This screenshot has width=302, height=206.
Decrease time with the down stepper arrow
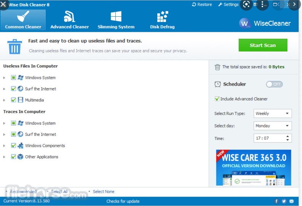pyautogui.click(x=288, y=140)
